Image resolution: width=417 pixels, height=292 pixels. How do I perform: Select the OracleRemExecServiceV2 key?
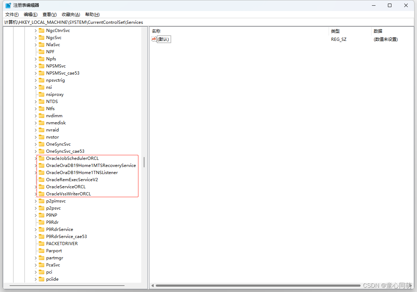[x=72, y=180]
